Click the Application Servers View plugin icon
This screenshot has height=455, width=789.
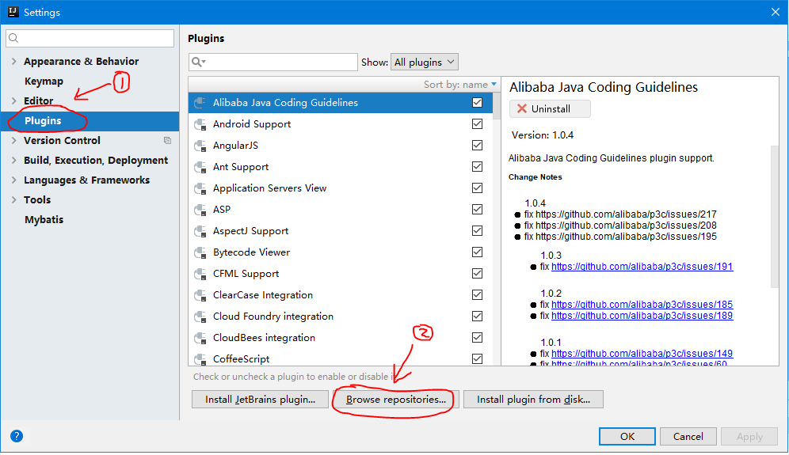(200, 188)
